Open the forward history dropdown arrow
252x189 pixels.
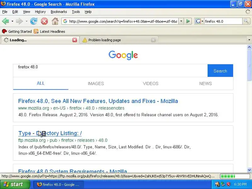click(26, 21)
